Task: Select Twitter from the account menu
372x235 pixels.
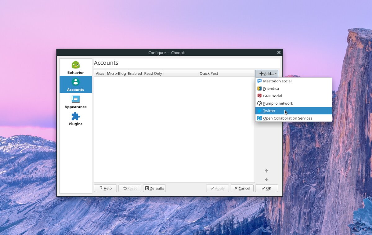Action: coord(279,111)
